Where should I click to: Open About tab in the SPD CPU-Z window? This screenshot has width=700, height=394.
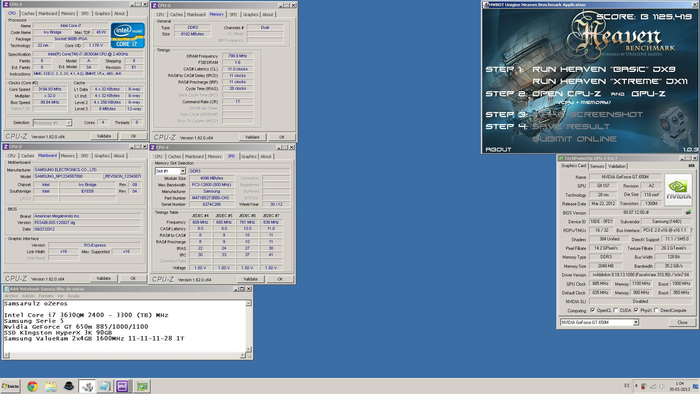point(266,157)
